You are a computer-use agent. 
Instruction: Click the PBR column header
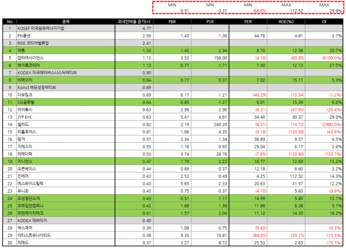point(172,21)
